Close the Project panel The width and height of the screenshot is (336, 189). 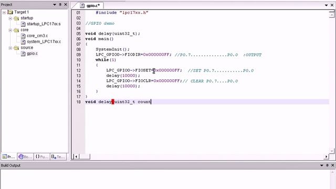click(x=66, y=5)
